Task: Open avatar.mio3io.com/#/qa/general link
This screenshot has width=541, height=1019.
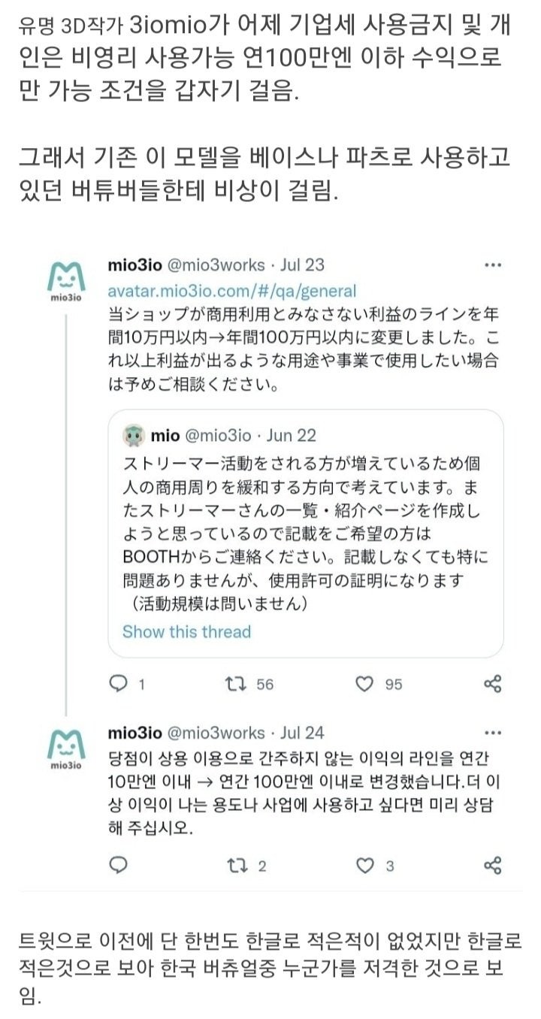Action: click(232, 290)
